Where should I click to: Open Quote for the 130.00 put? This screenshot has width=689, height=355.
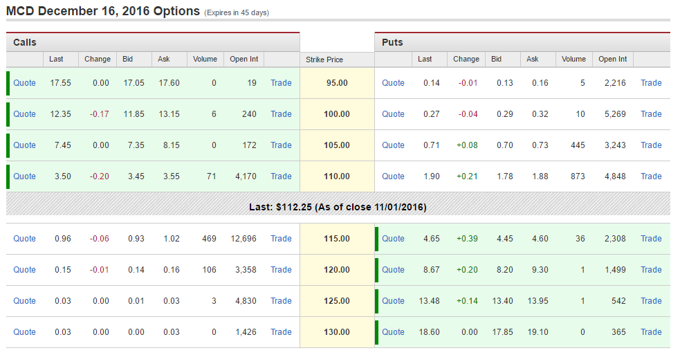(393, 333)
